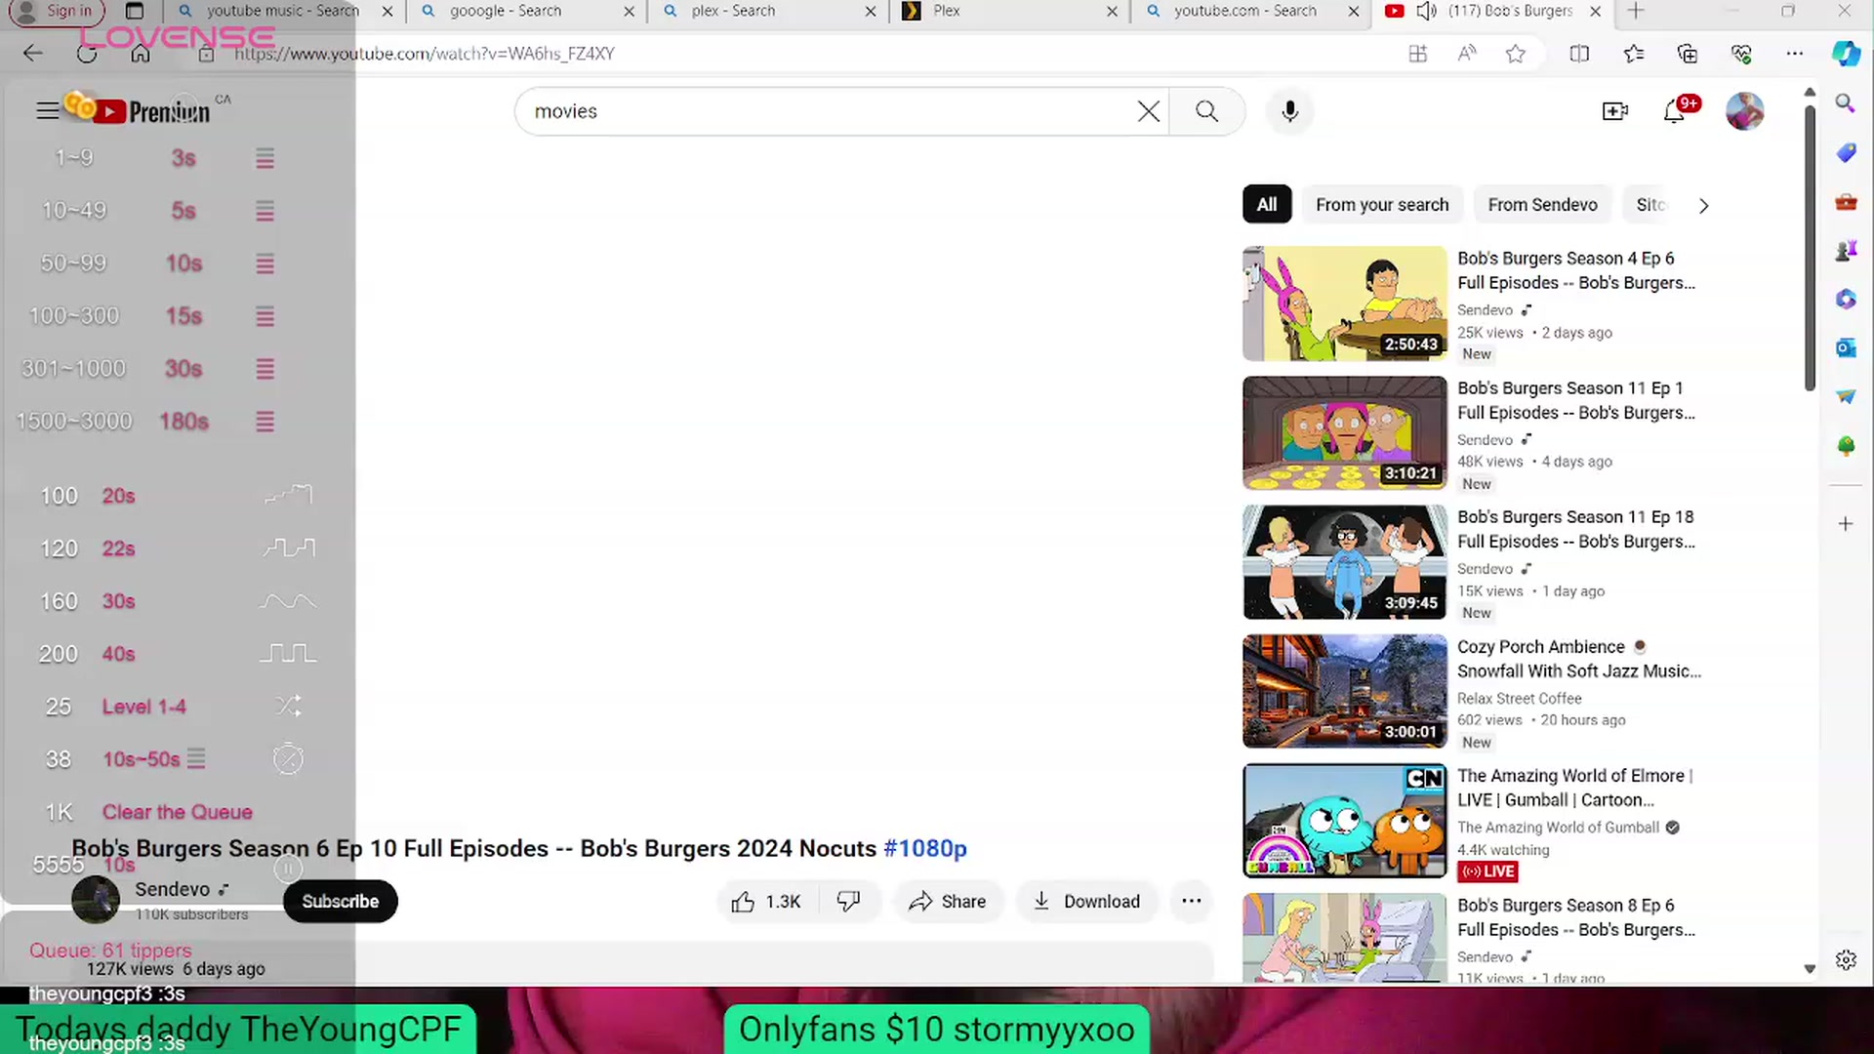Click the browser address bar URL
This screenshot has width=1874, height=1054.
tap(425, 54)
